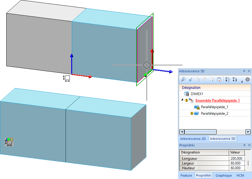252x179 pixels.
Task: Click the assembly icon of Ensemble Parallélépipède_1
Action: (191, 100)
